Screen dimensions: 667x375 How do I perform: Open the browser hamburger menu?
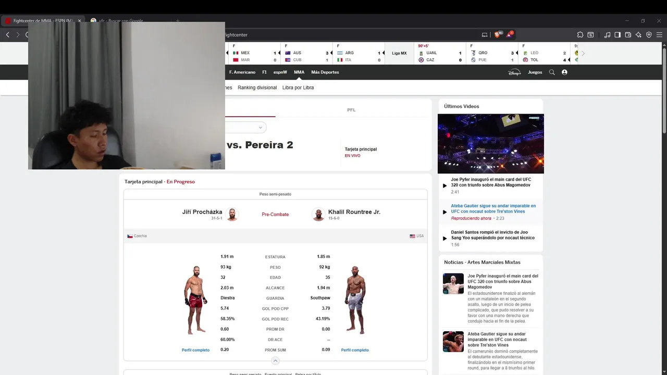point(660,35)
